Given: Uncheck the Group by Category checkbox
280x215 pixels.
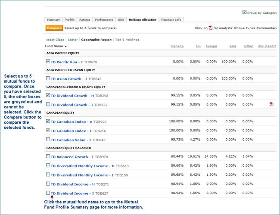Looking at the screenshot, I should point(245,12).
